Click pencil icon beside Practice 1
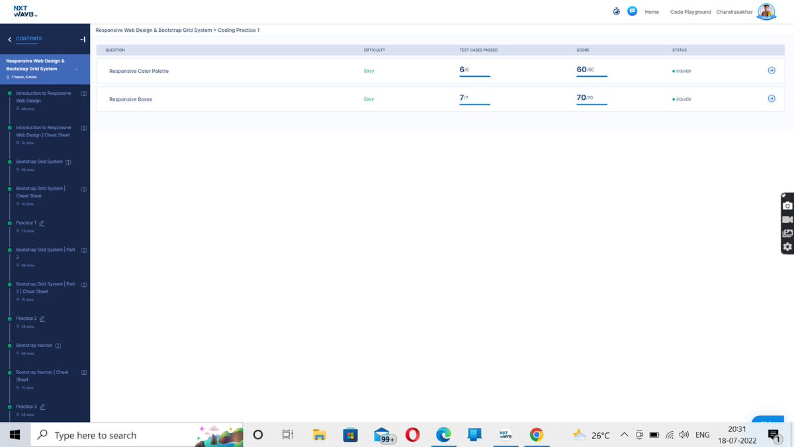 42,223
